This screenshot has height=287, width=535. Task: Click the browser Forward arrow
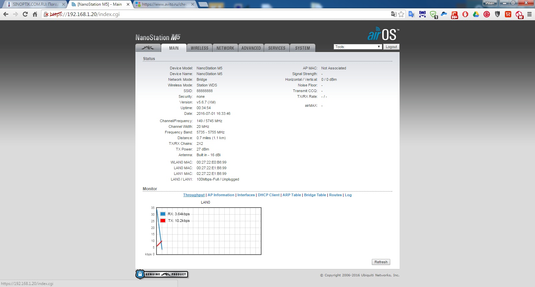[15, 14]
